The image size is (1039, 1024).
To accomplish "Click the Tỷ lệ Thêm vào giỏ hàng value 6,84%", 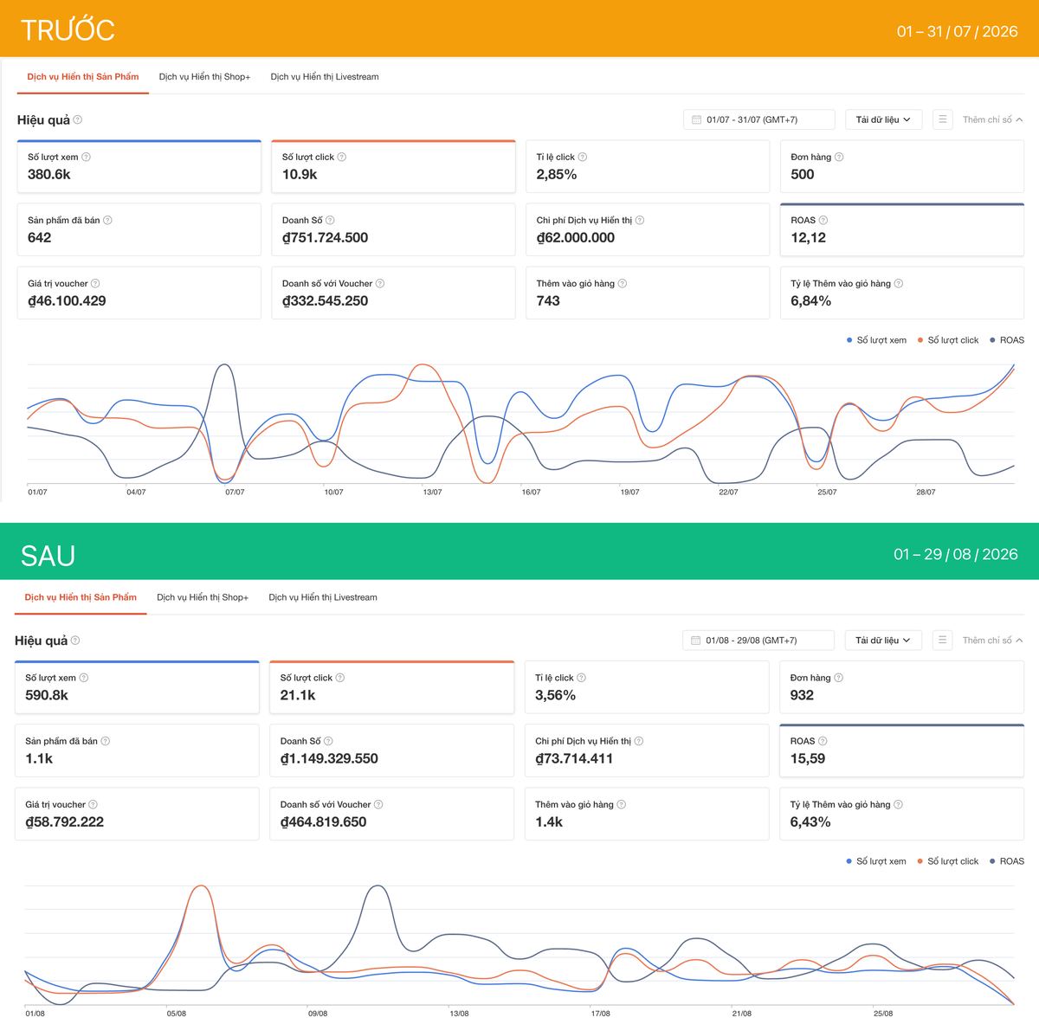I will pyautogui.click(x=811, y=301).
